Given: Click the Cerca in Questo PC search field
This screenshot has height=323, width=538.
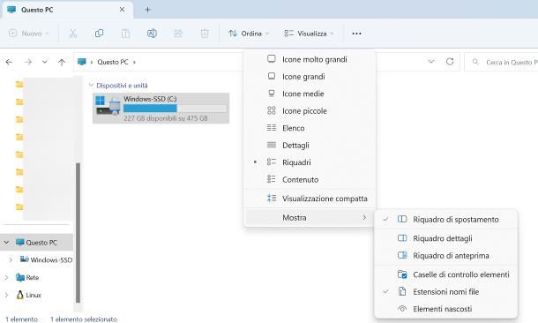Looking at the screenshot, I should (x=501, y=62).
